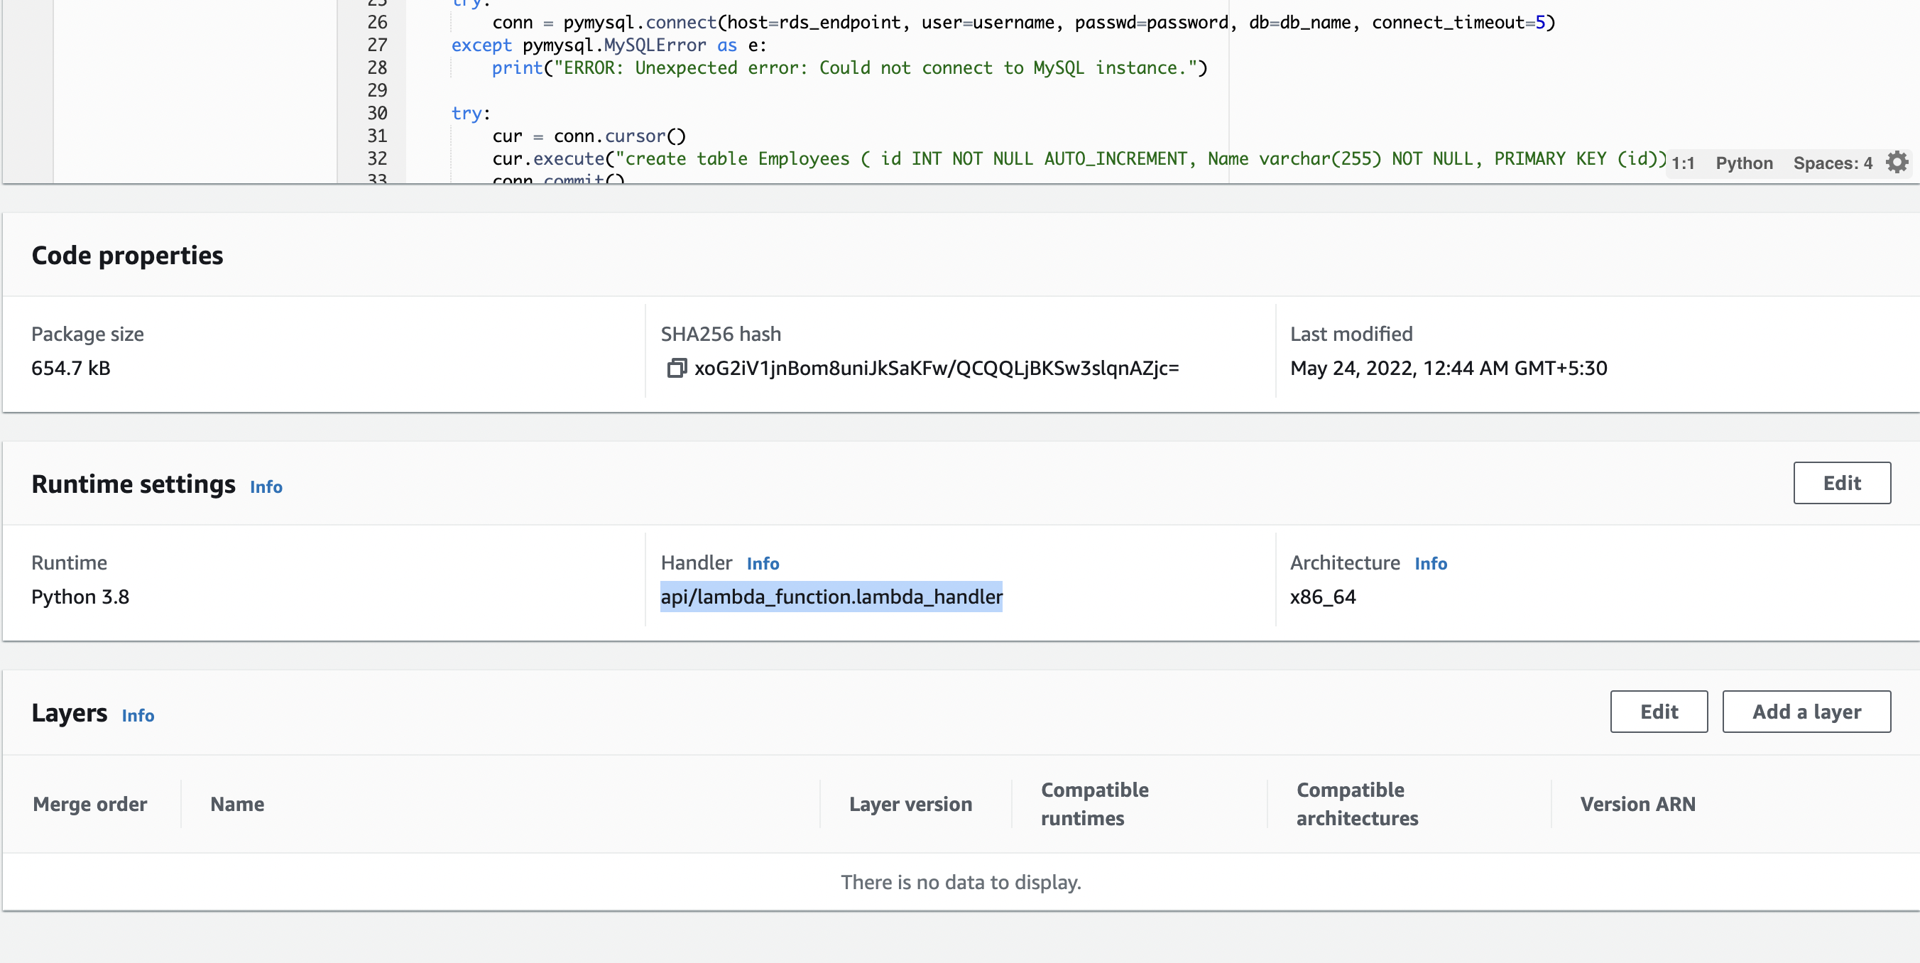Screen dimensions: 1920x963
Task: Click the package size value 654.7 kB
Action: click(x=71, y=368)
